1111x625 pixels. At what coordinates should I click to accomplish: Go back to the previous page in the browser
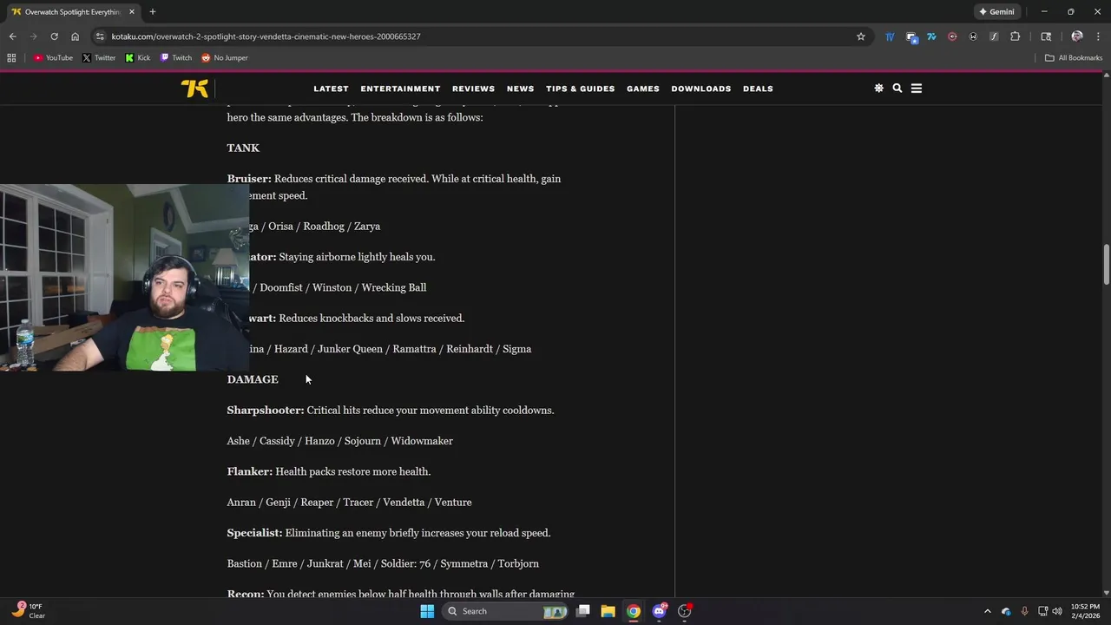pyautogui.click(x=12, y=36)
